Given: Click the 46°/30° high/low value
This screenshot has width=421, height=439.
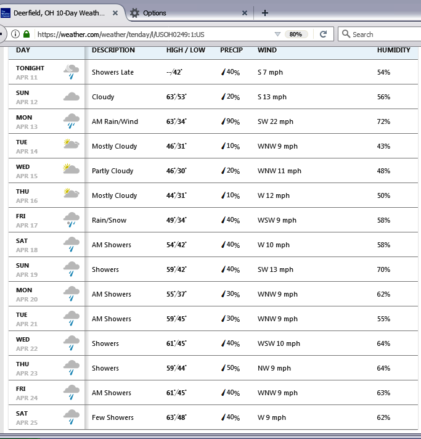Looking at the screenshot, I should pos(176,171).
